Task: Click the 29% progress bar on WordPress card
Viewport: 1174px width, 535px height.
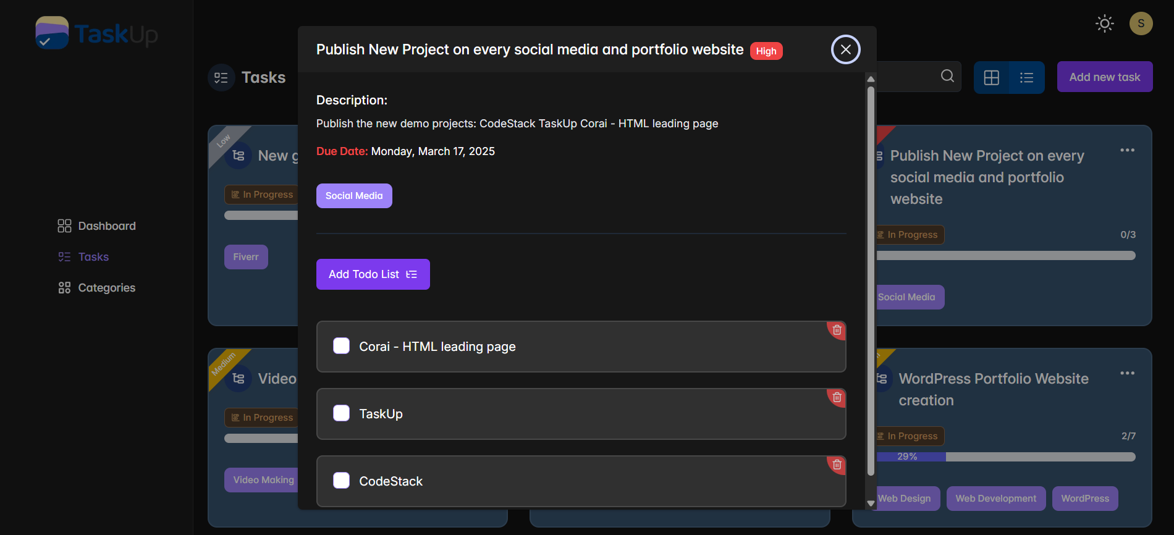Action: click(1005, 457)
